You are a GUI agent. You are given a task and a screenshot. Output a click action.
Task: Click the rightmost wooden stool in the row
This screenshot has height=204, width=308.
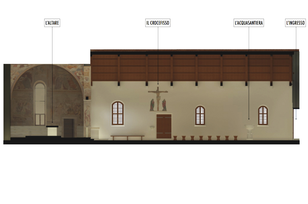236,138
